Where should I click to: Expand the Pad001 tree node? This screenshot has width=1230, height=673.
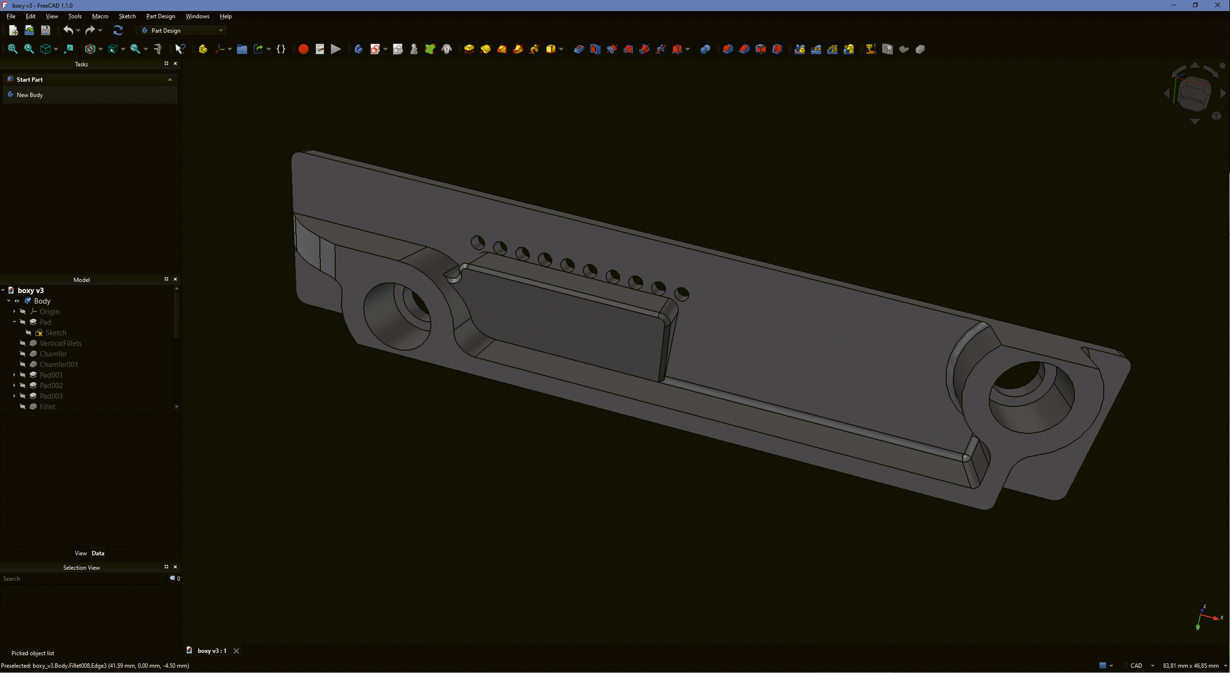[14, 375]
